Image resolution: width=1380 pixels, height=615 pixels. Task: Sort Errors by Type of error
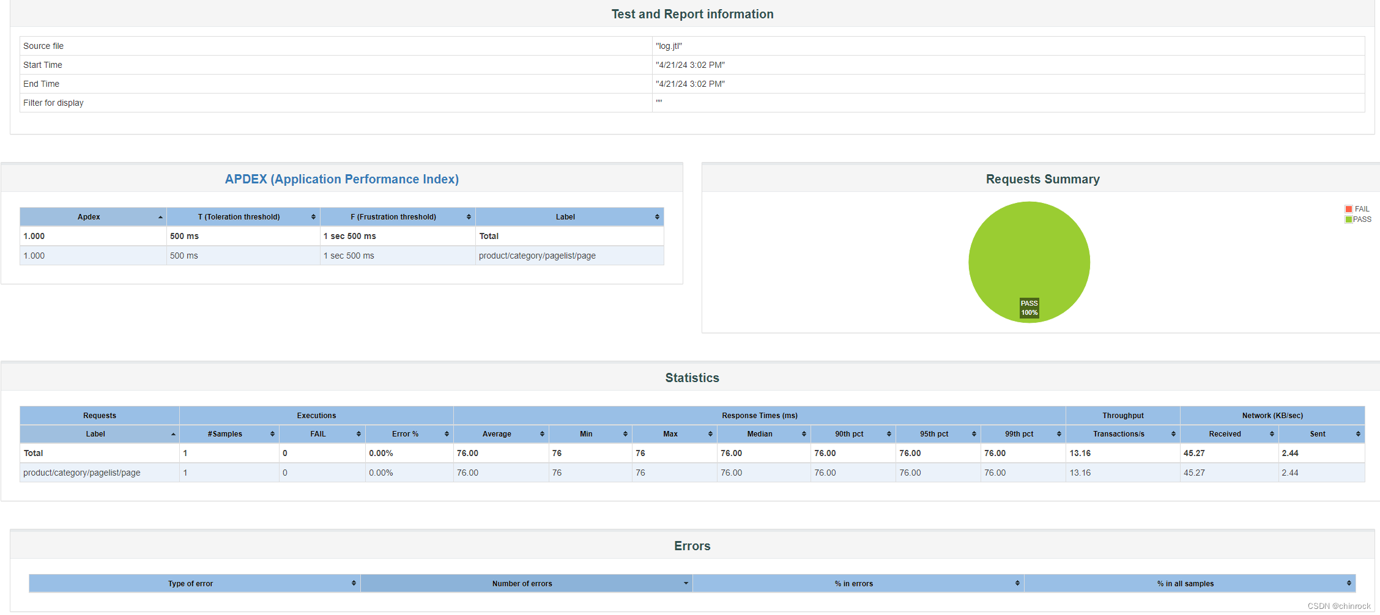coord(195,584)
